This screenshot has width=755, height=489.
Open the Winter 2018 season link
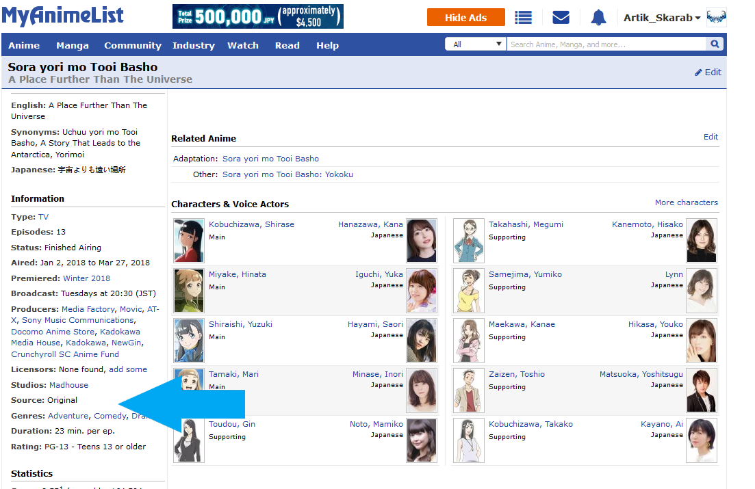[86, 278]
